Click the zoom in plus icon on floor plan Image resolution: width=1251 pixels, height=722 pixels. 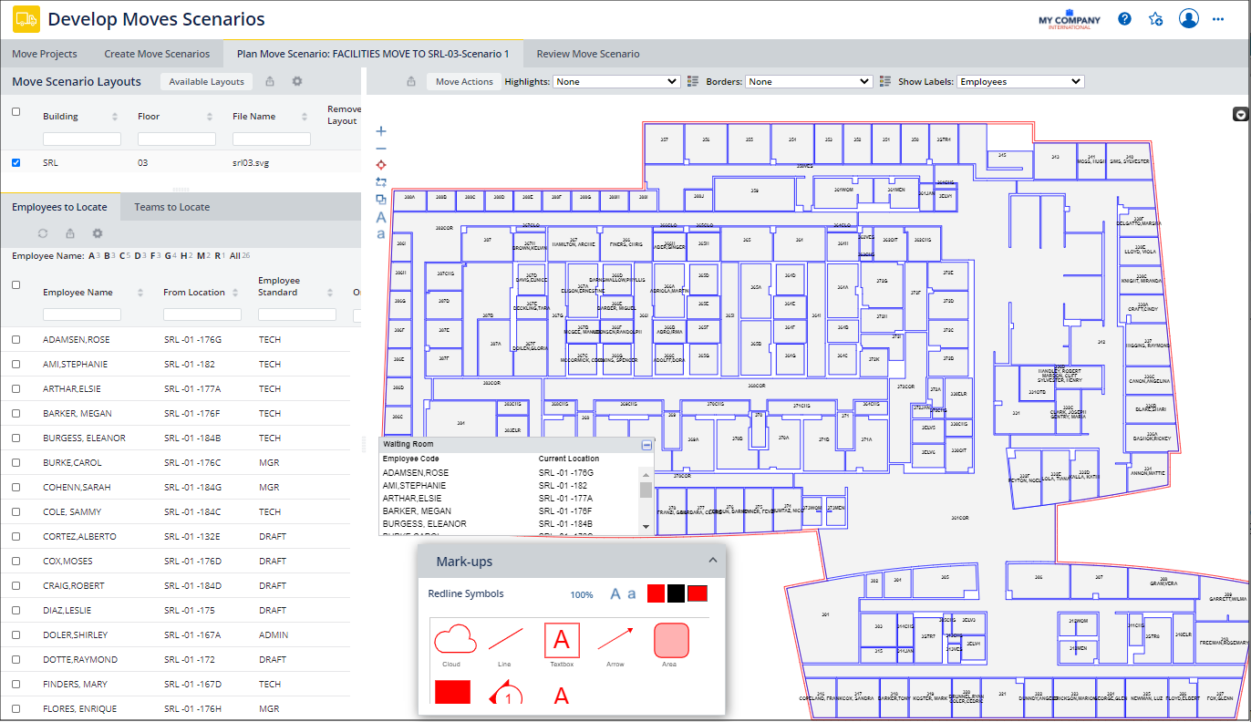[x=381, y=131]
